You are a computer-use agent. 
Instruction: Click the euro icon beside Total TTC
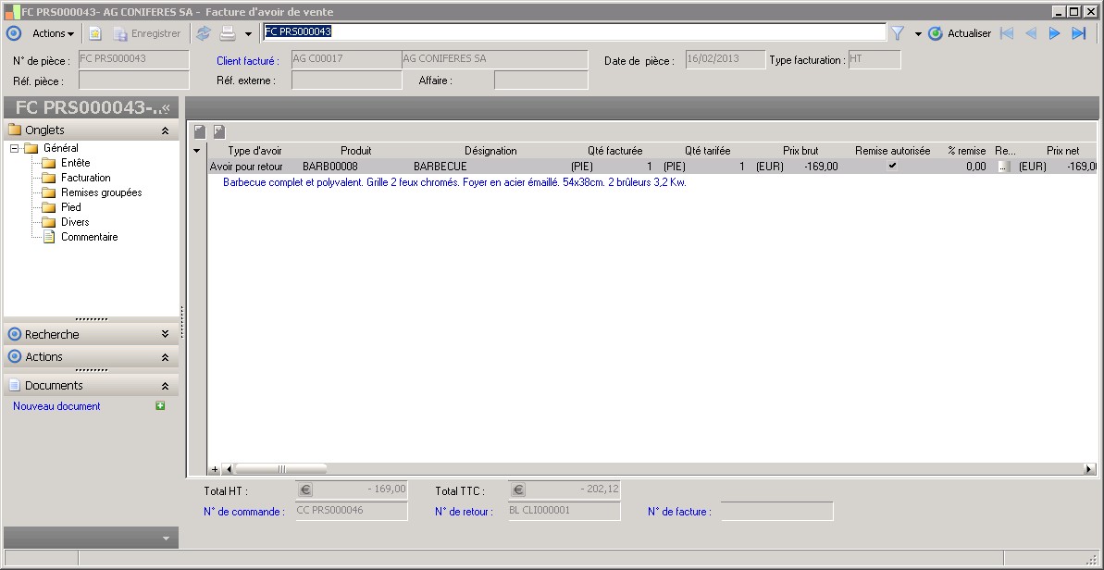coord(518,489)
